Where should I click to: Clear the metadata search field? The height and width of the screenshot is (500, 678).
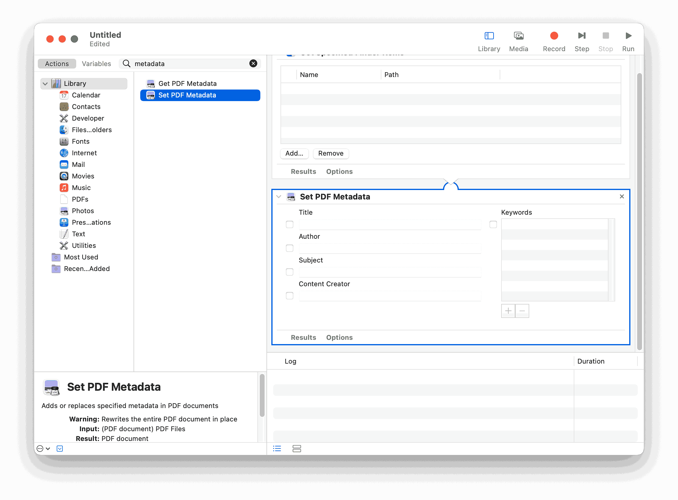pos(253,64)
